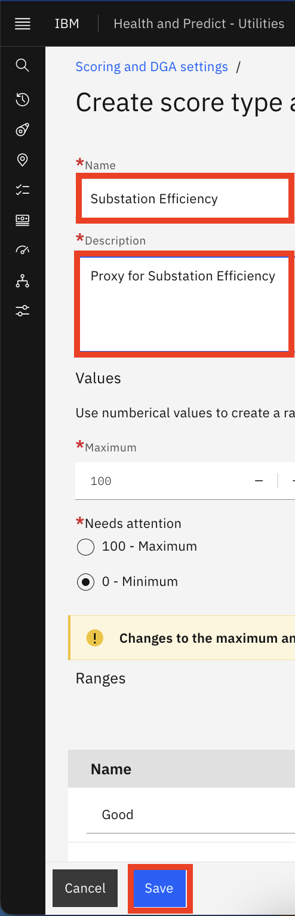Click the Save button

click(x=159, y=888)
